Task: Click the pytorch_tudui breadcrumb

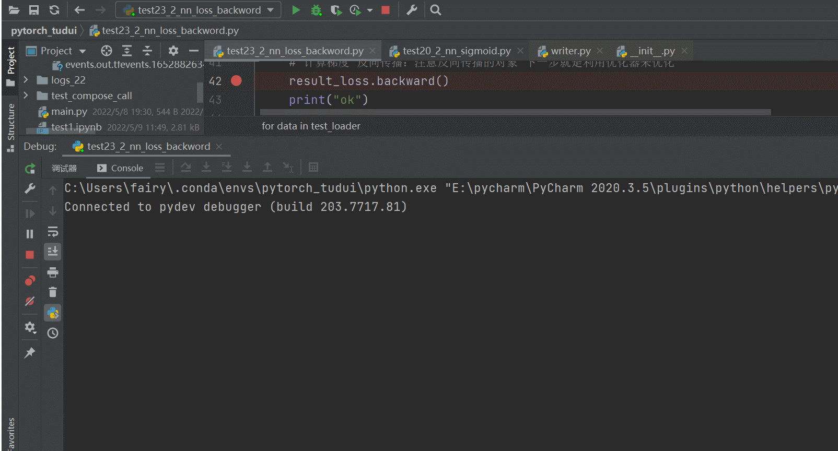Action: [44, 31]
